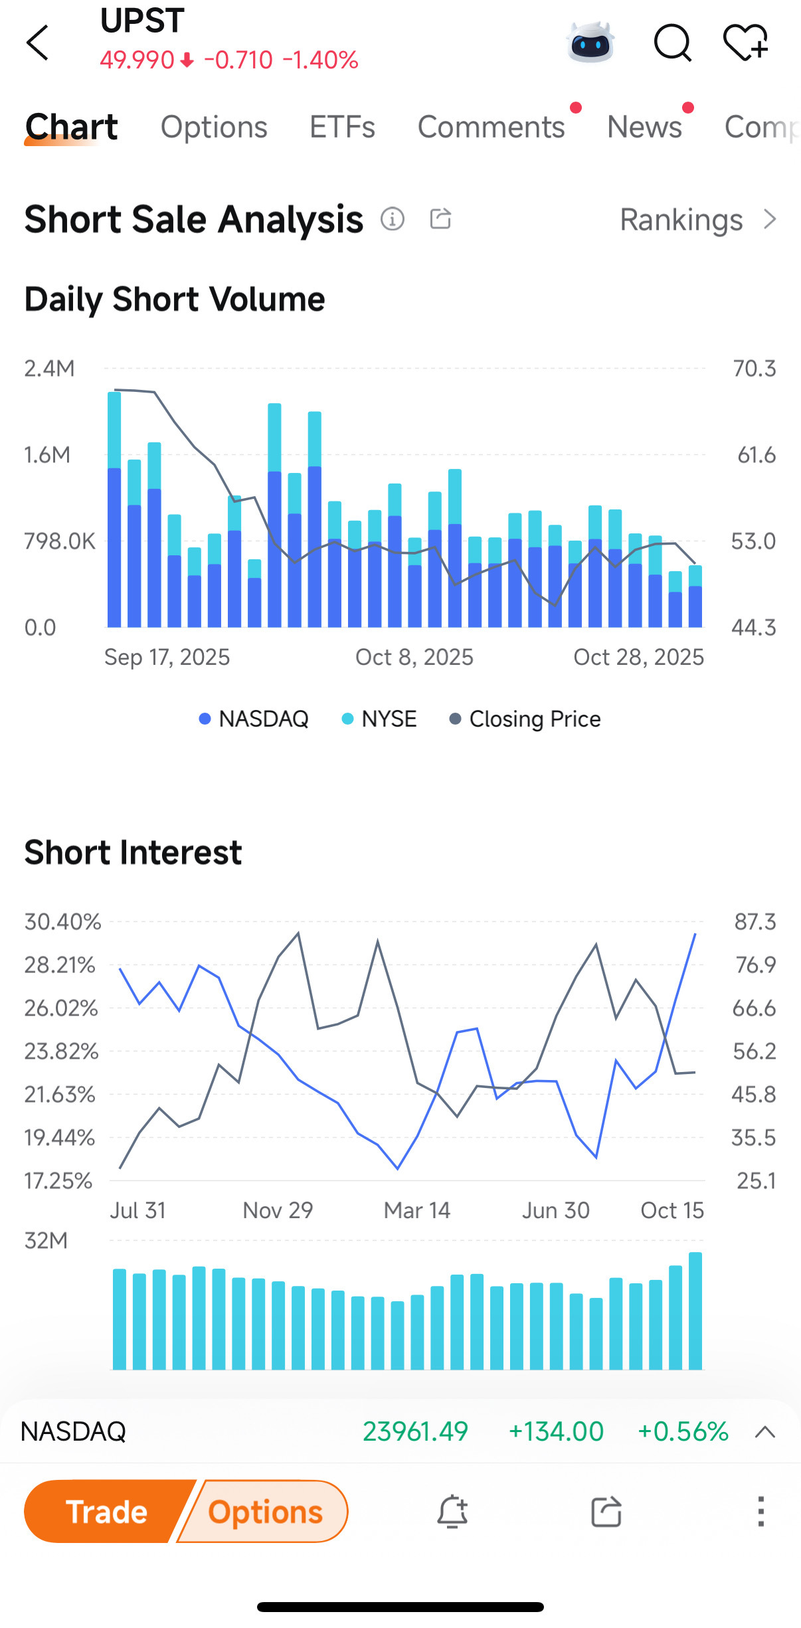Expand the NASDAQ index bar chevron
The image size is (801, 1628).
[765, 1431]
